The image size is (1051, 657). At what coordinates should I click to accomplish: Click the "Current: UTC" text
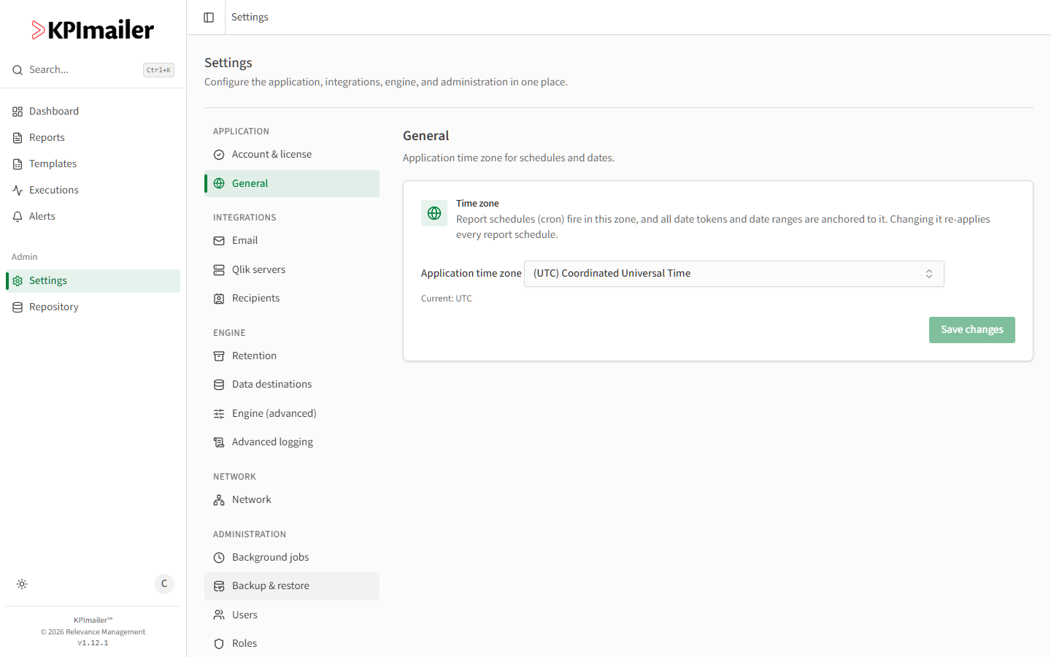coord(447,299)
